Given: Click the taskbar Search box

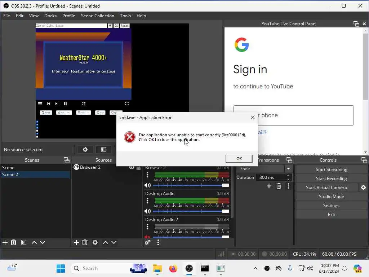Looking at the screenshot, I should (x=110, y=268).
